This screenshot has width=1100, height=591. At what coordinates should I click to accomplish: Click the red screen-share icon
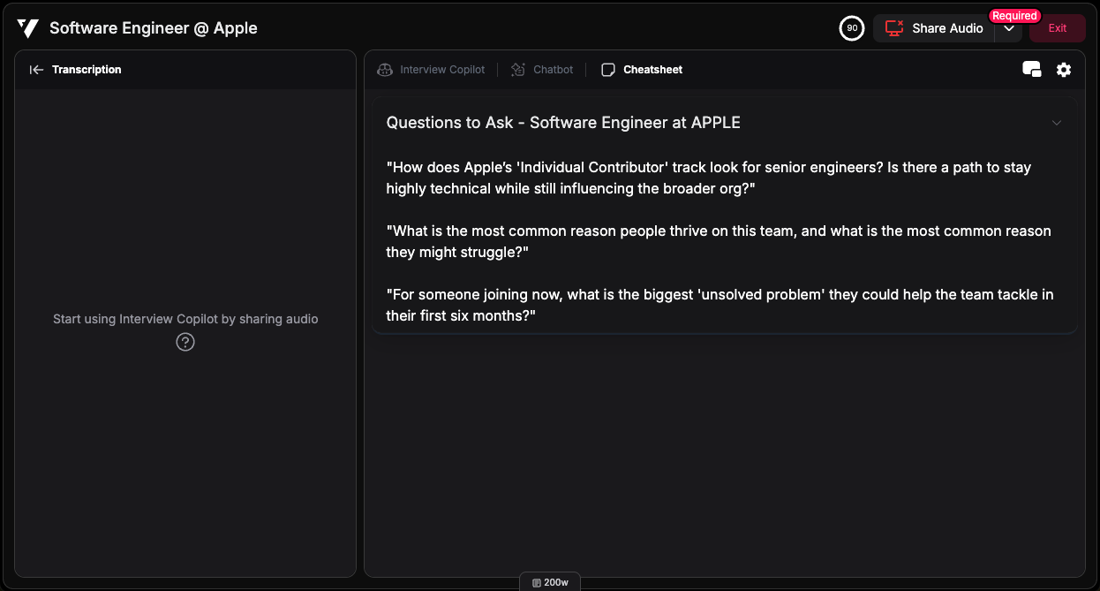click(894, 28)
